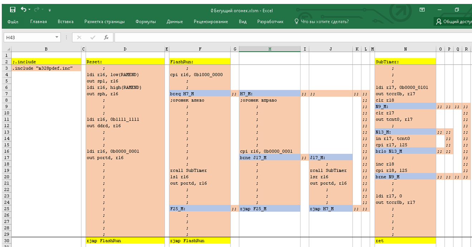This screenshot has height=247, width=472.
Task: Click the yellow 'Reset:' cell
Action: point(125,62)
